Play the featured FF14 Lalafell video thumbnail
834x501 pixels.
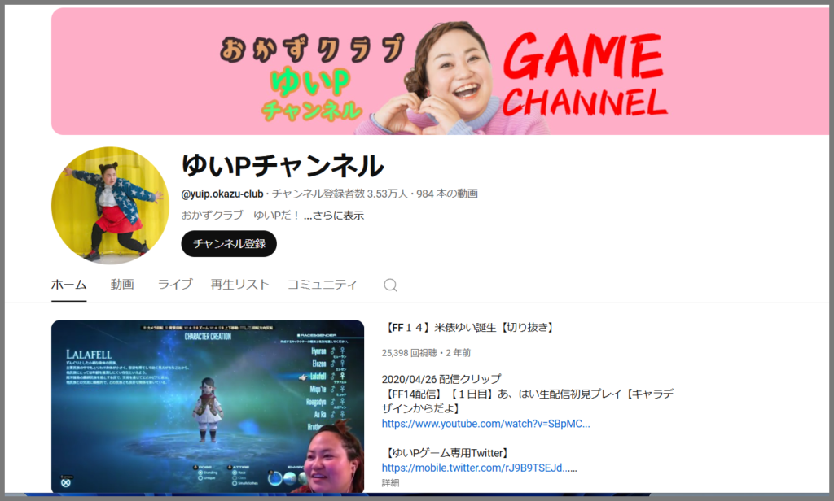(x=208, y=407)
